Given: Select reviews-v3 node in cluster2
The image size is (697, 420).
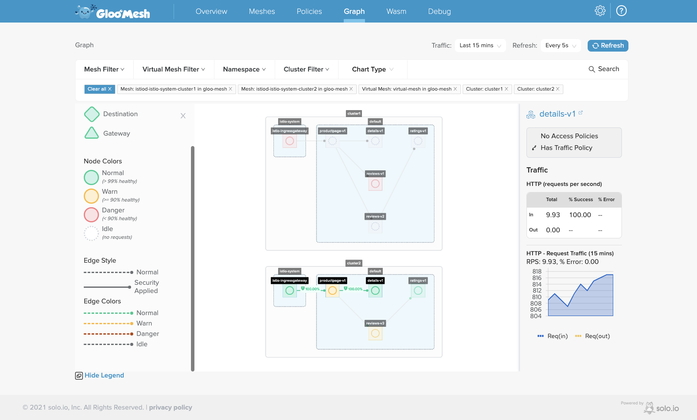Looking at the screenshot, I should pyautogui.click(x=375, y=333).
